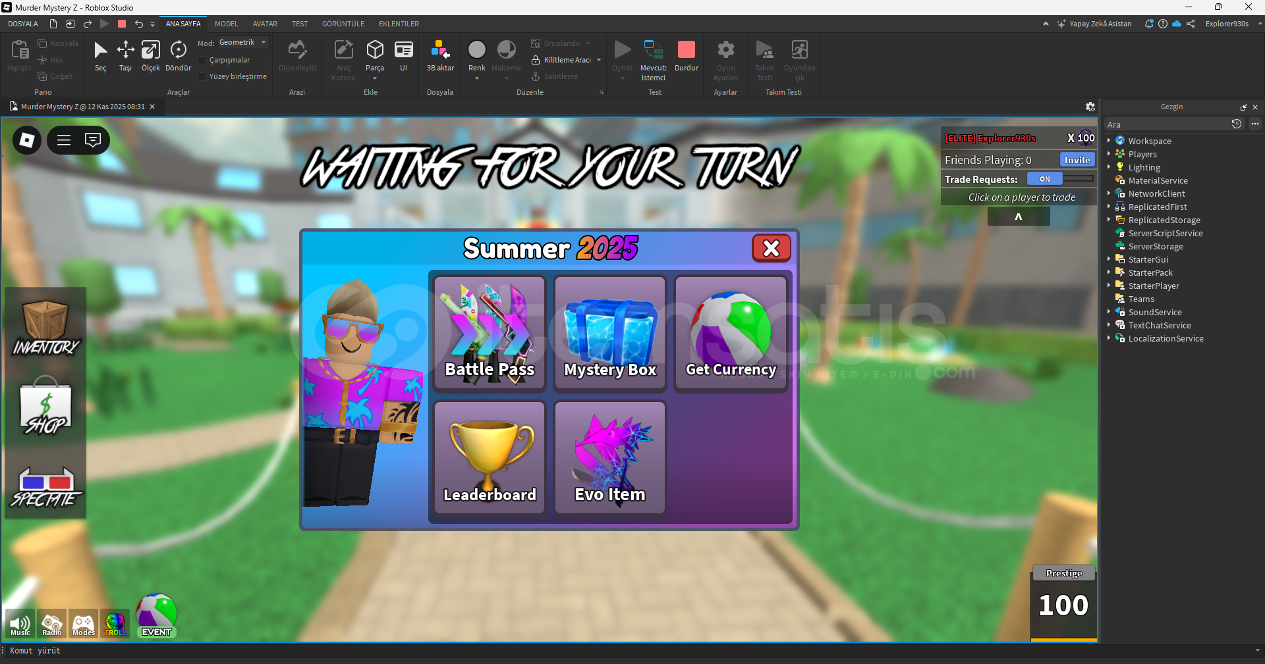Choose the Ölçek (Scale) tool
The image size is (1265, 664).
[151, 56]
